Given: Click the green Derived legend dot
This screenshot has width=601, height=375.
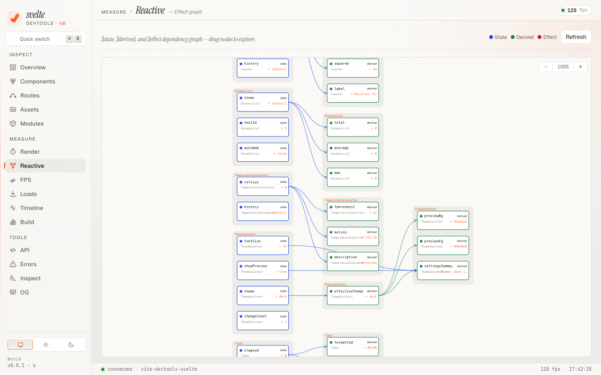Looking at the screenshot, I should (x=513, y=37).
